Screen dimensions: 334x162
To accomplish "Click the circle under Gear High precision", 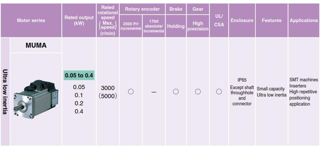I will point(198,92).
